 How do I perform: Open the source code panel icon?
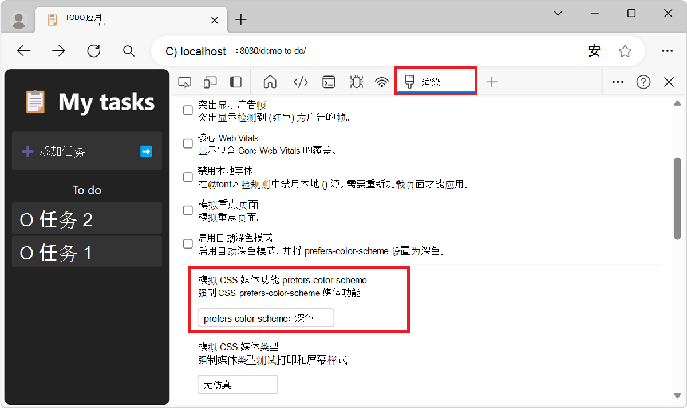[300, 82]
